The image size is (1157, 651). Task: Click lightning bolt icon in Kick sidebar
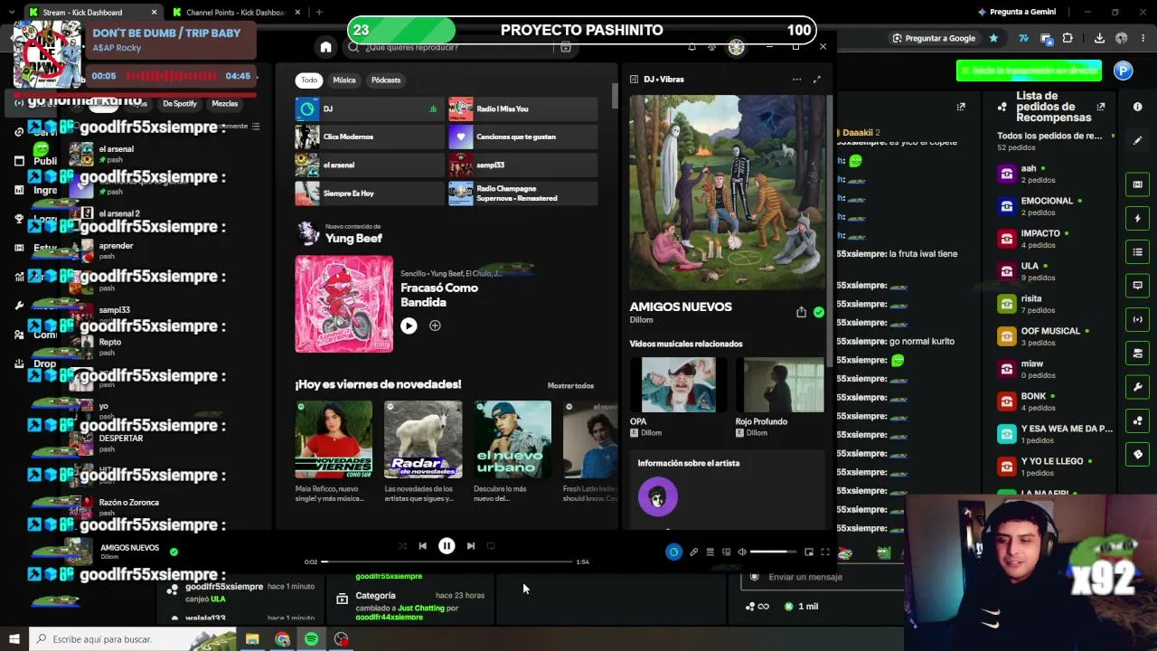click(1138, 218)
